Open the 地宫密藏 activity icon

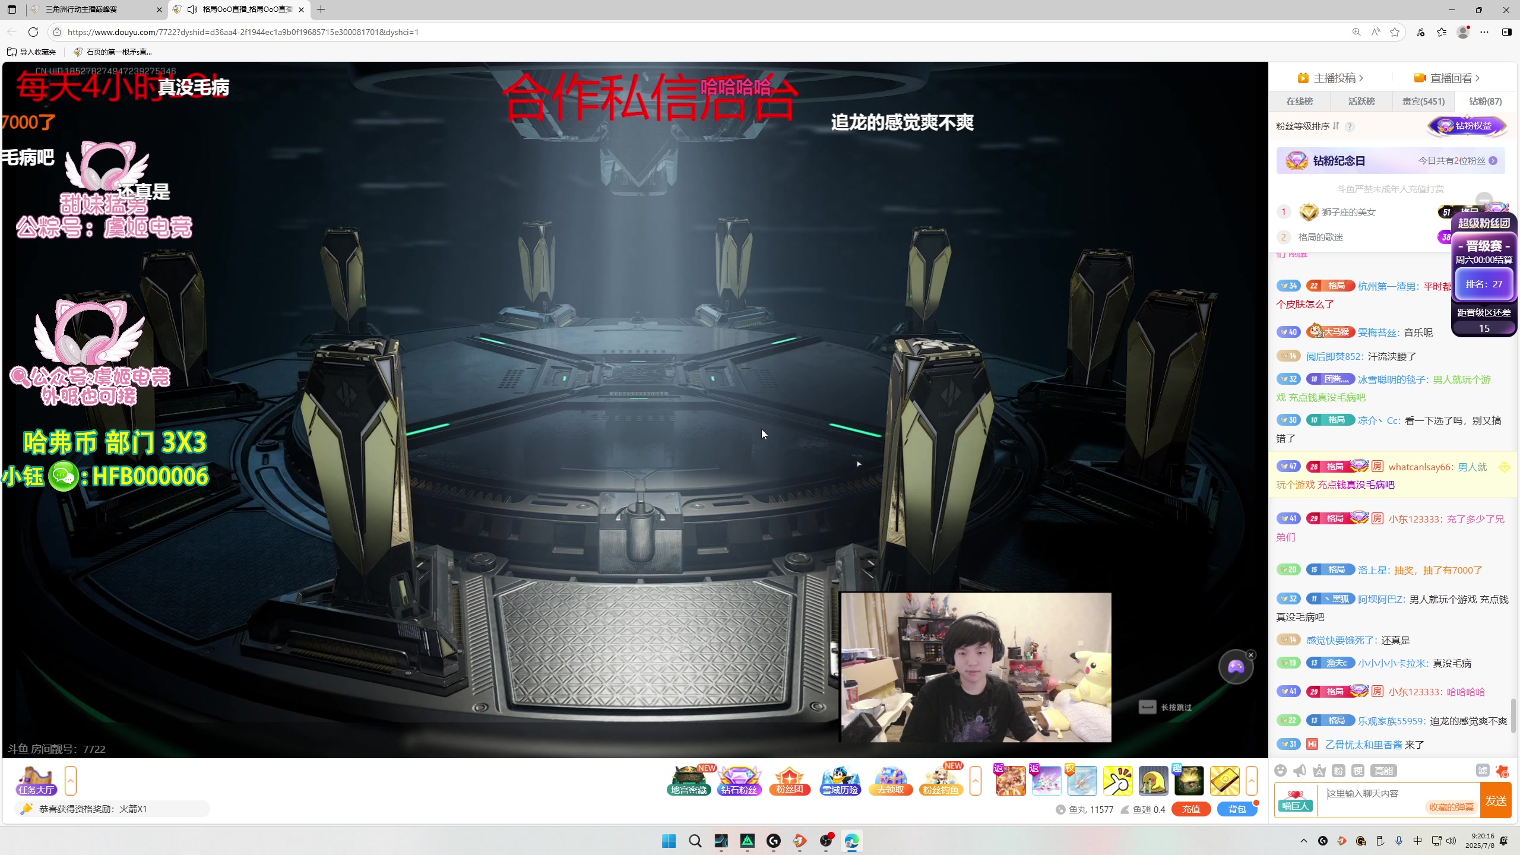click(689, 780)
